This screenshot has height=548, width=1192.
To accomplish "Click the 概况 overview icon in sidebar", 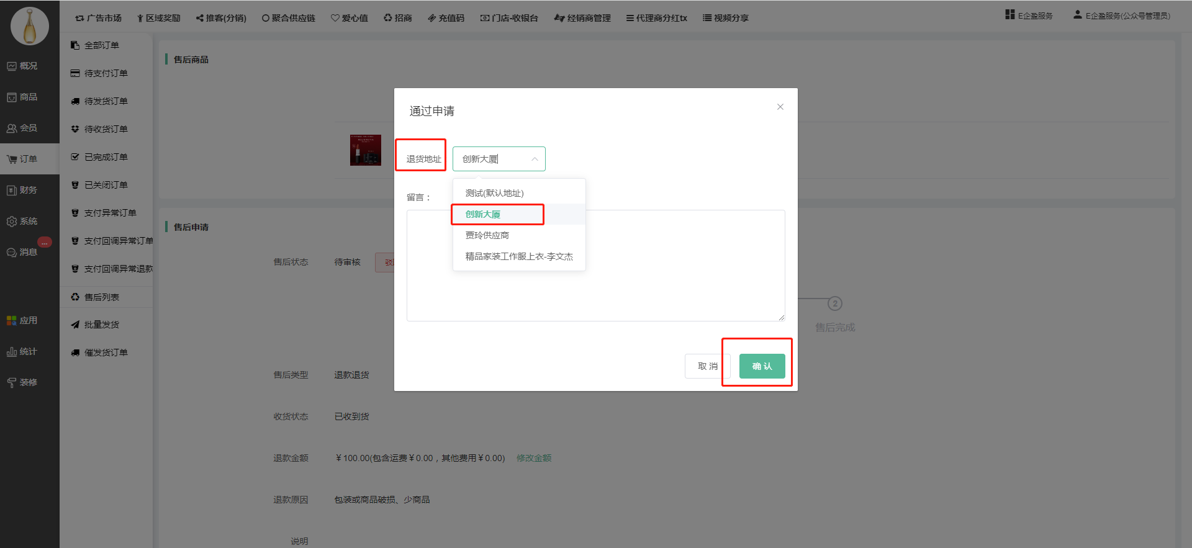I will (12, 66).
